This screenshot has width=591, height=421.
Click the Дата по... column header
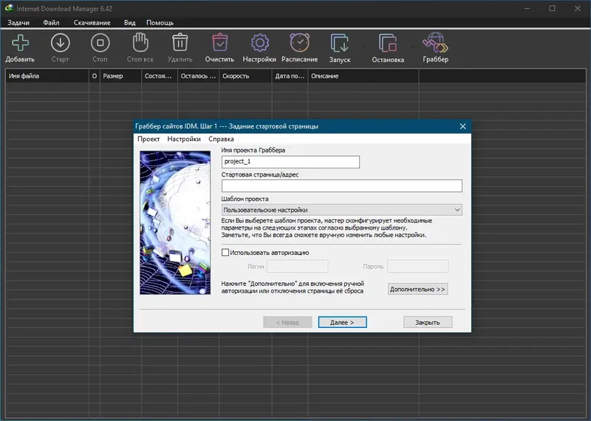[290, 76]
